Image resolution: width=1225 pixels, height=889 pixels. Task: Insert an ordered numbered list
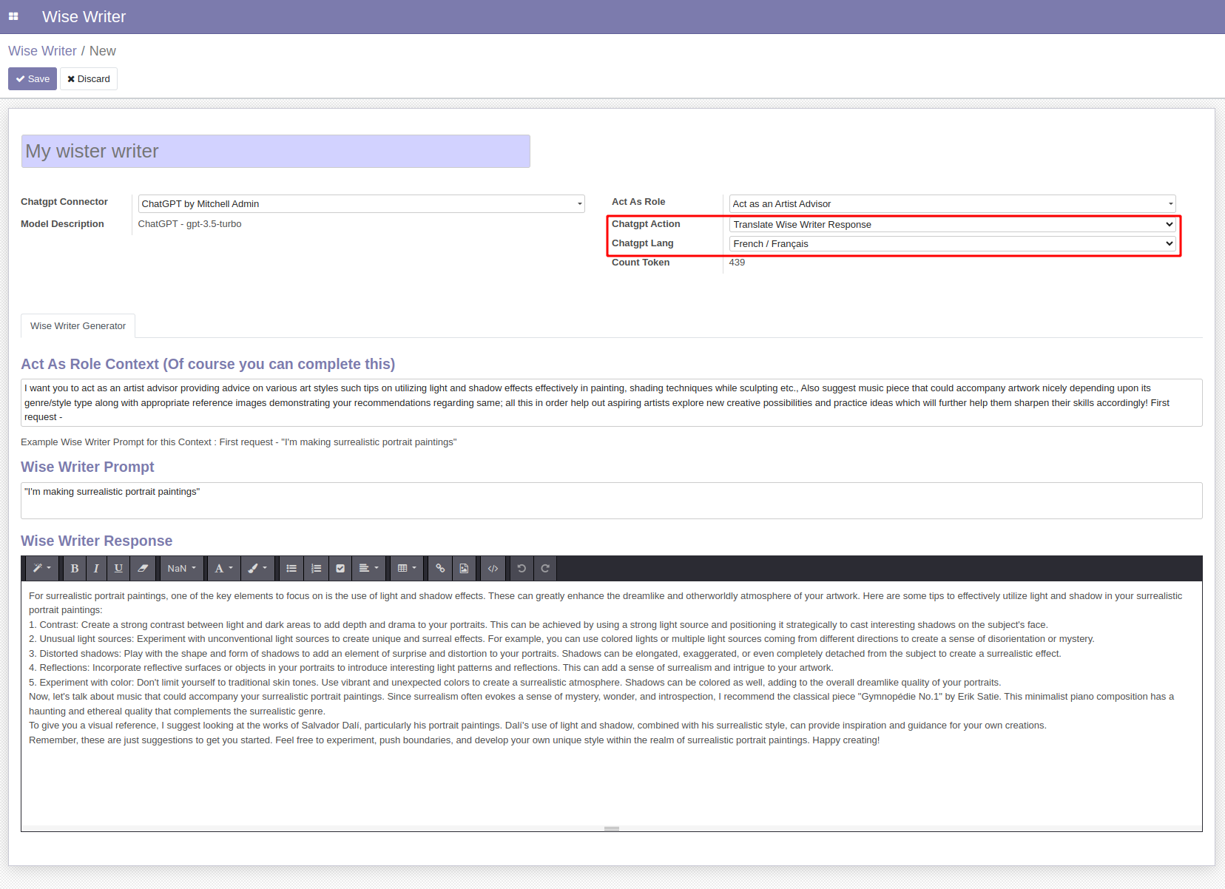coord(316,568)
